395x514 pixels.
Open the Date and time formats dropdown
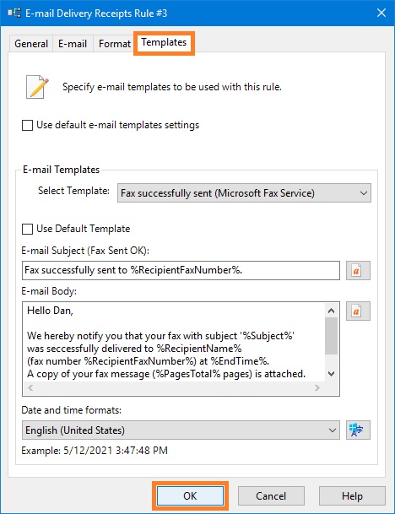point(181,430)
